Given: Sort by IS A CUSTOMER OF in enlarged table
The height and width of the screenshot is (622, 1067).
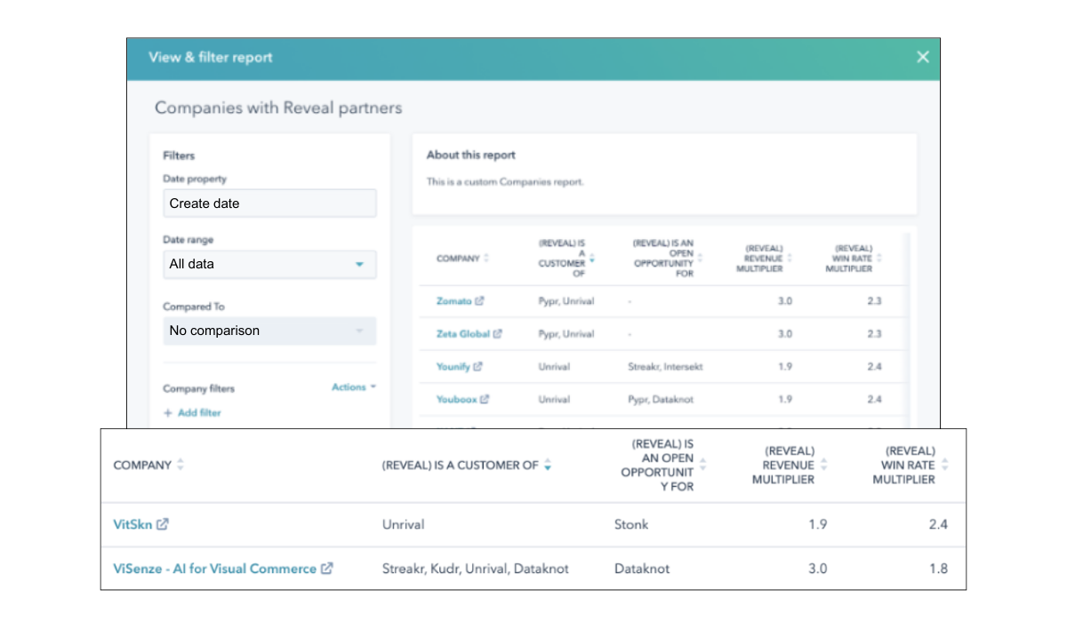Looking at the screenshot, I should [548, 465].
